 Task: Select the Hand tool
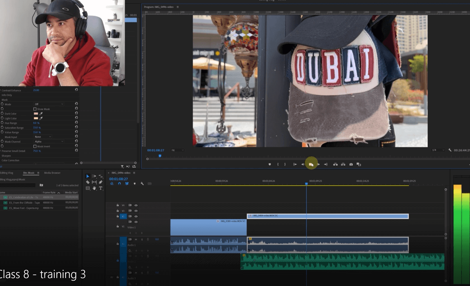[x=94, y=188]
